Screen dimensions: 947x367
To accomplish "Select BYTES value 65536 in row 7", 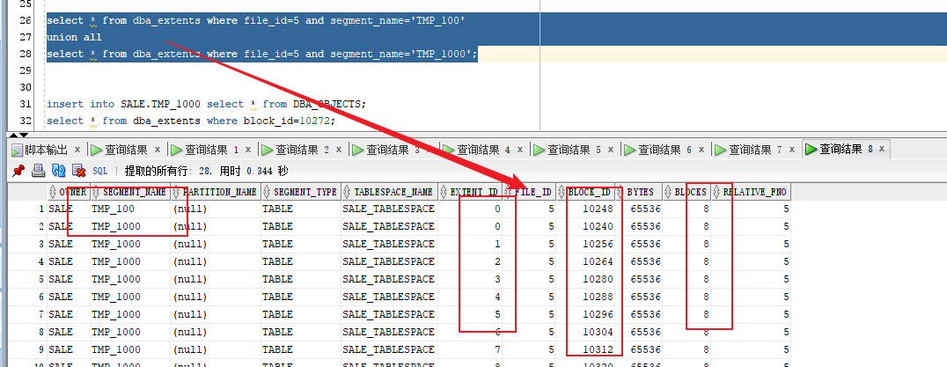I will [639, 314].
